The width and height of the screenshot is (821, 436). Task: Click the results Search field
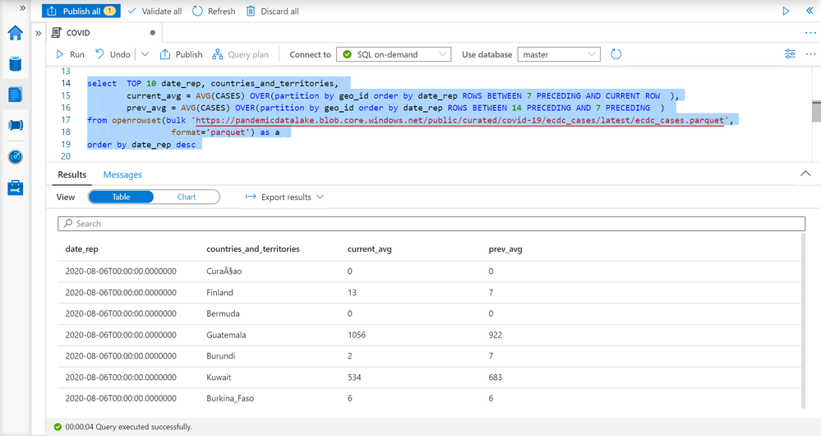pyautogui.click(x=431, y=224)
